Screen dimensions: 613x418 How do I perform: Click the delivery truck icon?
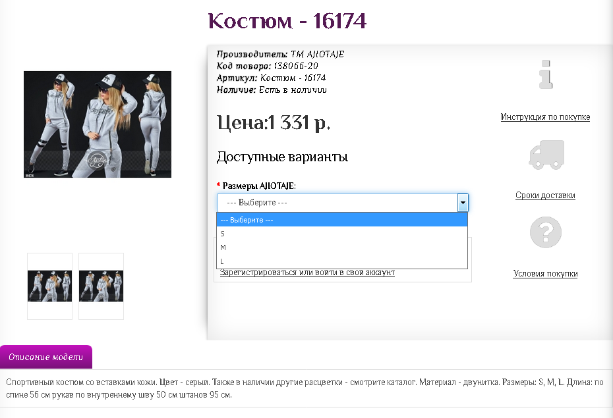click(x=546, y=155)
